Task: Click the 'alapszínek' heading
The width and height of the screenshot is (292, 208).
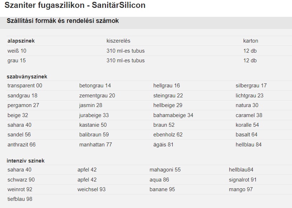Action: [21, 41]
